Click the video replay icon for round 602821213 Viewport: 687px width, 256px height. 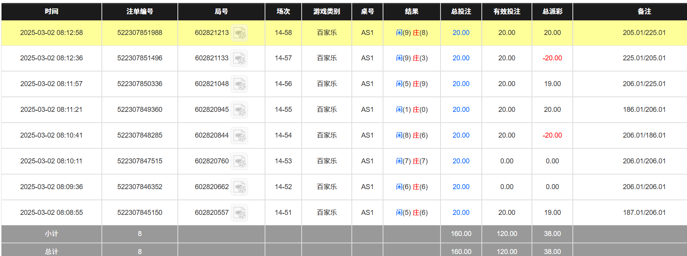point(240,33)
